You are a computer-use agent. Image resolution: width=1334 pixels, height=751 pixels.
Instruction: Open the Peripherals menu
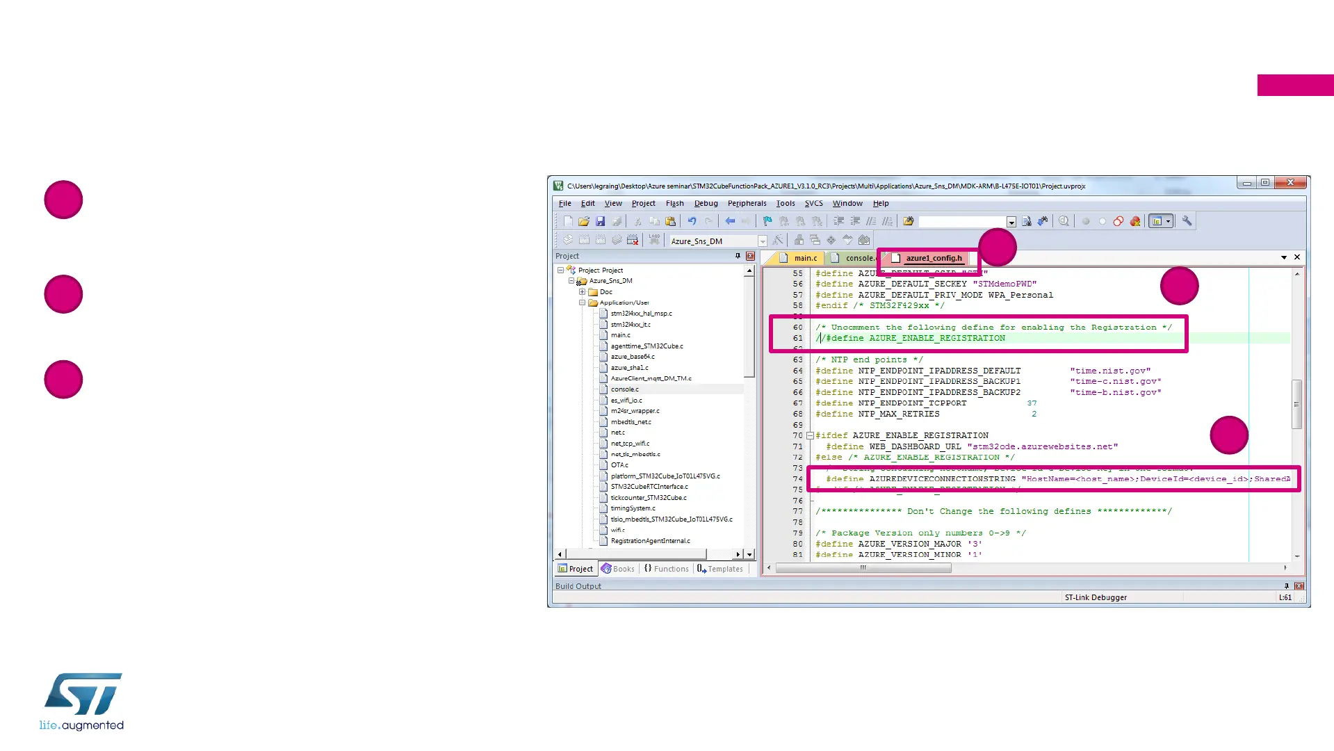click(x=747, y=203)
